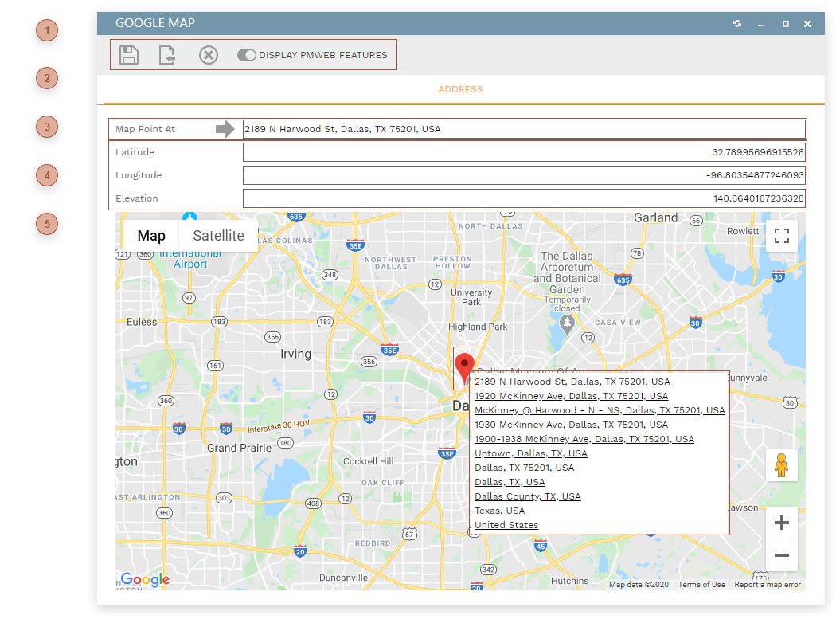Image resolution: width=840 pixels, height=623 pixels.
Task: Zoom in on the map
Action: (781, 522)
